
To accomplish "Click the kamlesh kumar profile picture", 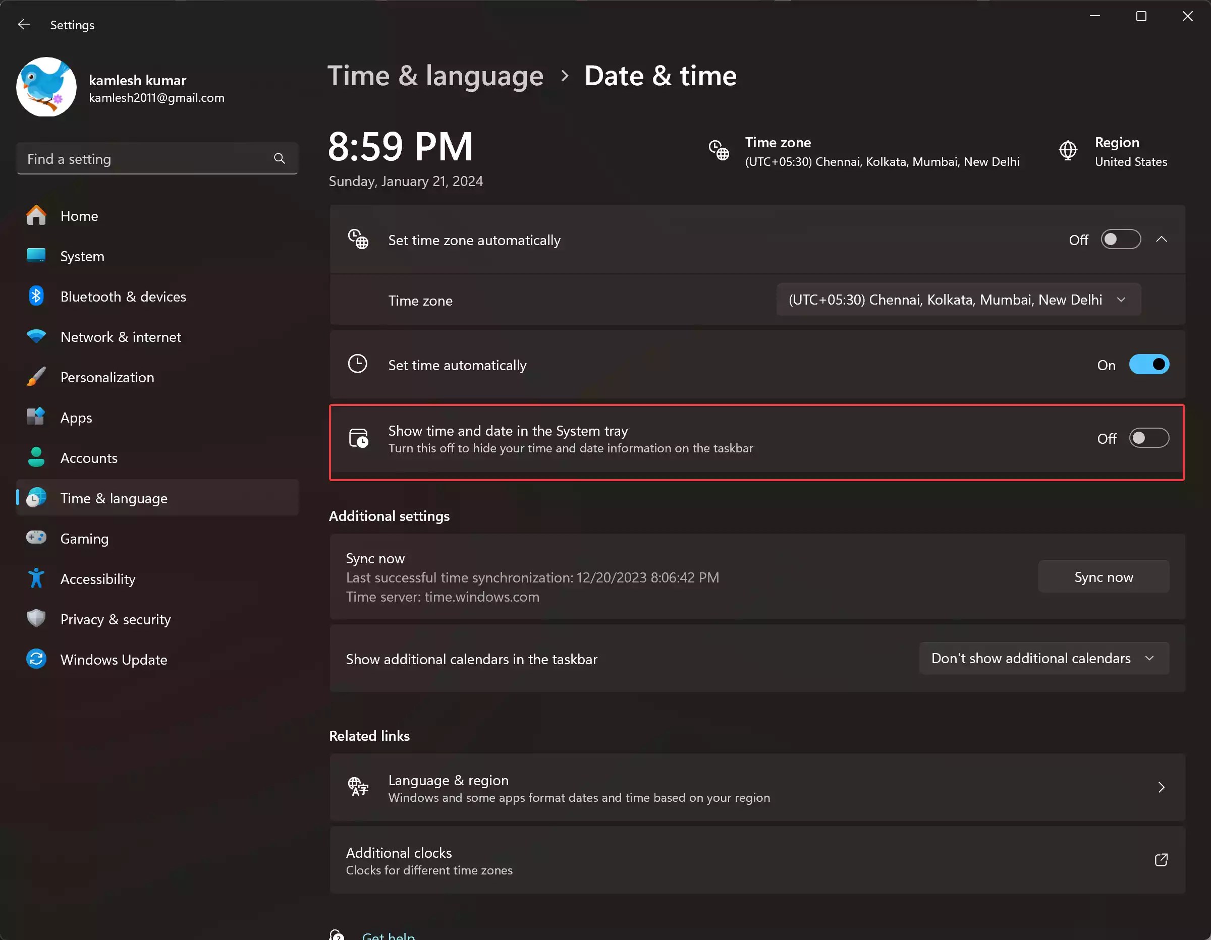I will coord(46,87).
